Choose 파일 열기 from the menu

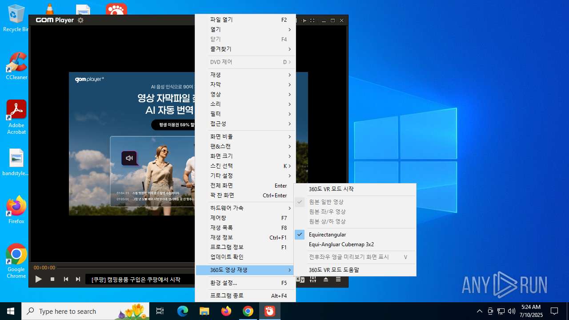pyautogui.click(x=245, y=20)
